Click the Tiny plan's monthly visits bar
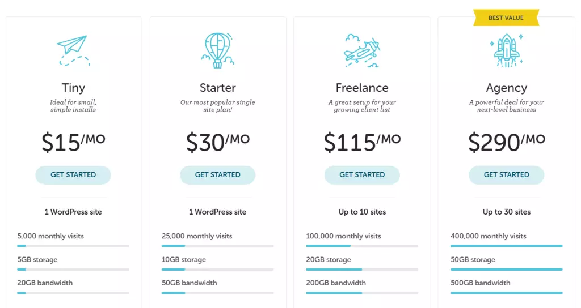The image size is (581, 308). (x=73, y=246)
